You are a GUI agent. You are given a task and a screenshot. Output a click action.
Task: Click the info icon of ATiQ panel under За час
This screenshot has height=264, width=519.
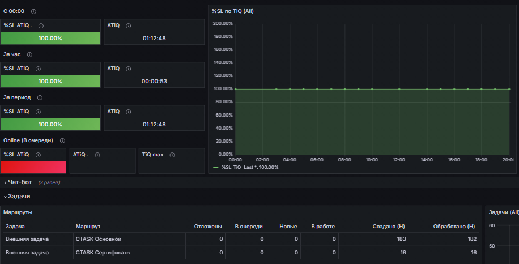click(129, 69)
